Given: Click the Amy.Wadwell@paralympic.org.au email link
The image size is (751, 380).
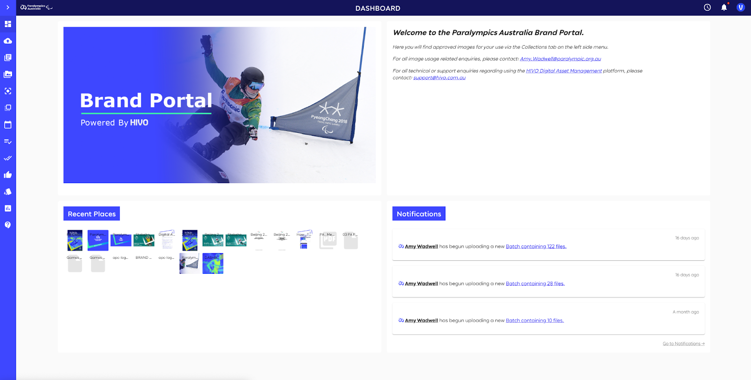Looking at the screenshot, I should pos(560,59).
